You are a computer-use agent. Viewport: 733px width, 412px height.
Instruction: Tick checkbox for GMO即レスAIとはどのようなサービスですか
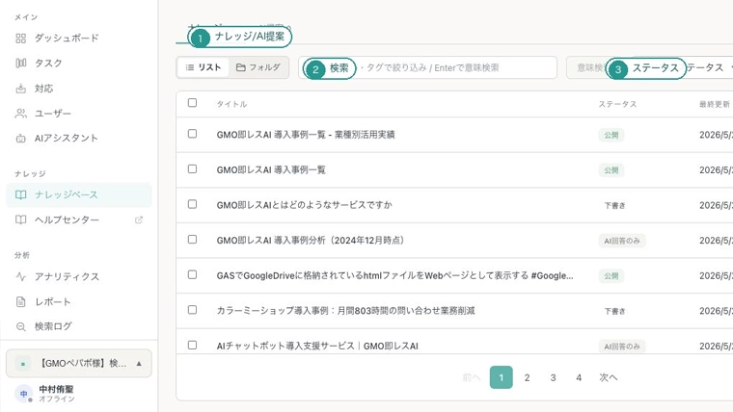tap(192, 204)
